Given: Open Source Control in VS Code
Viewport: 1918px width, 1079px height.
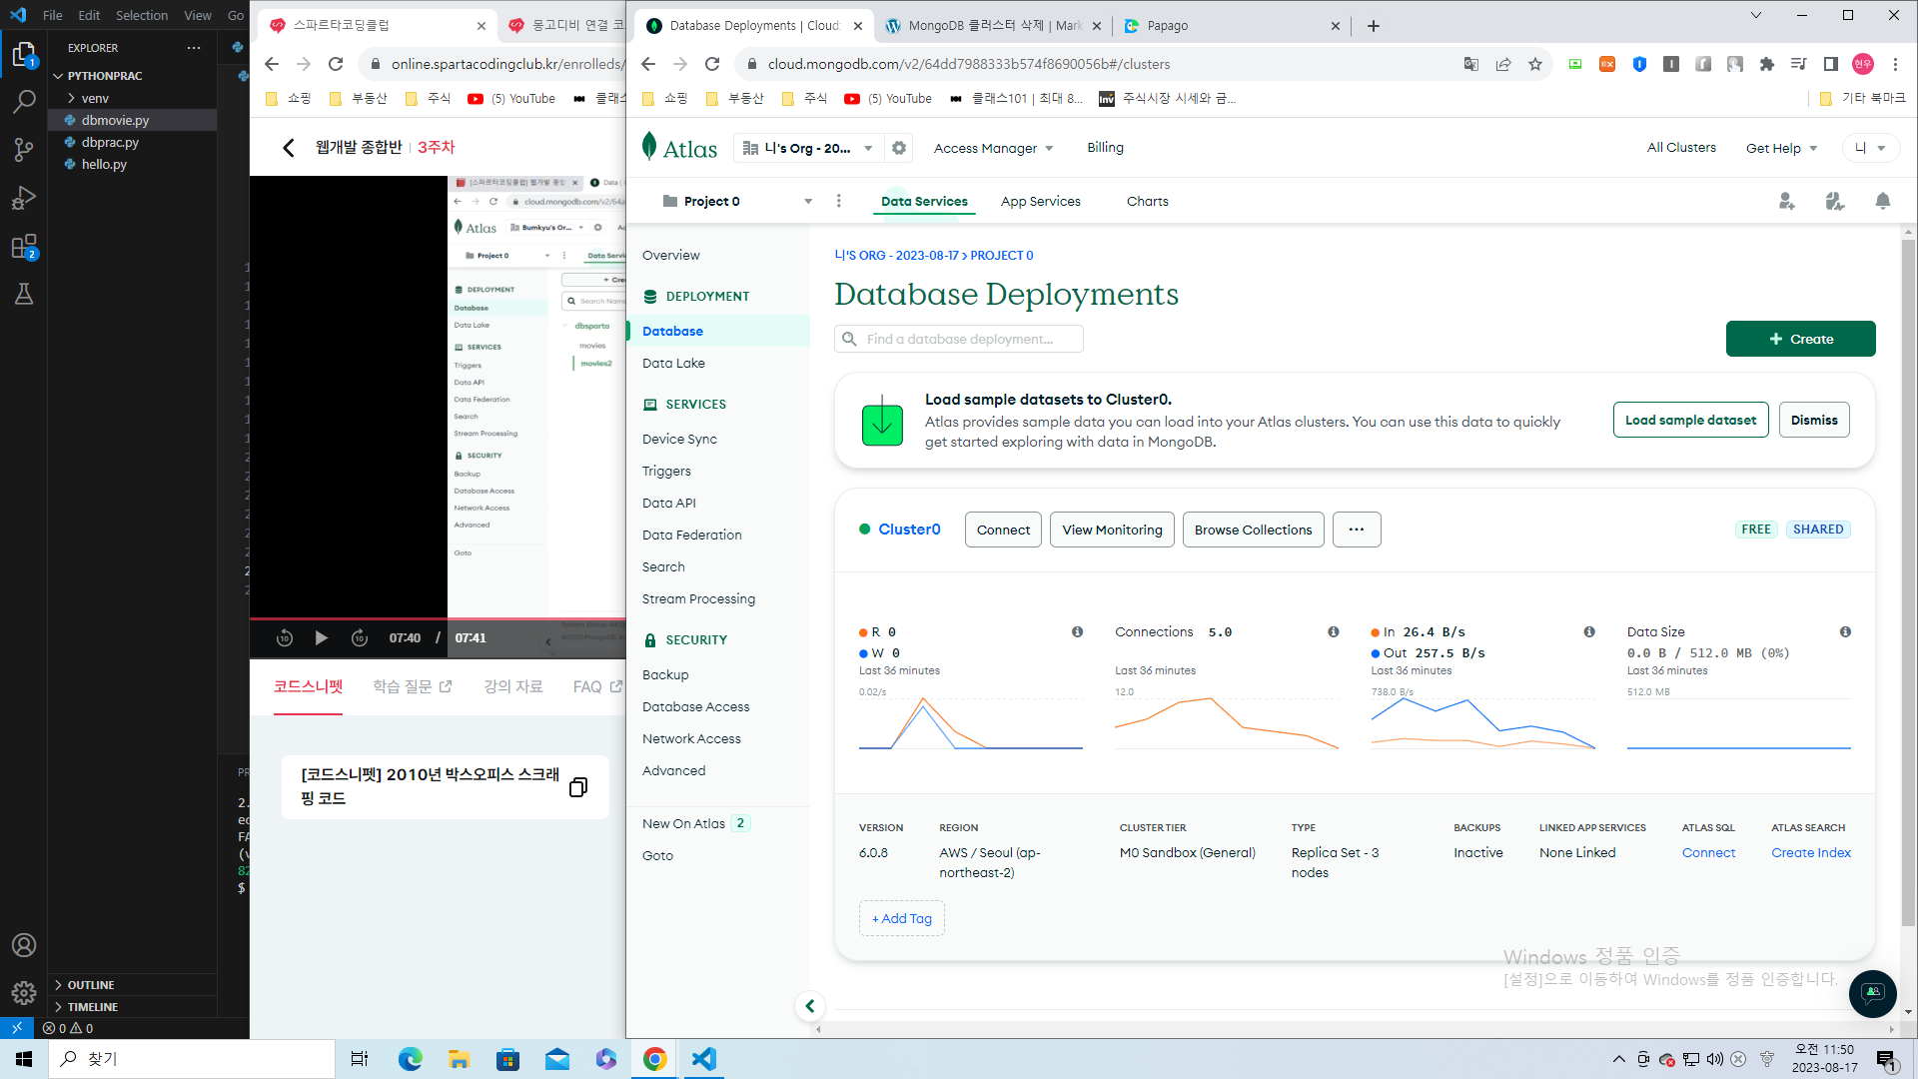Looking at the screenshot, I should coord(24,150).
